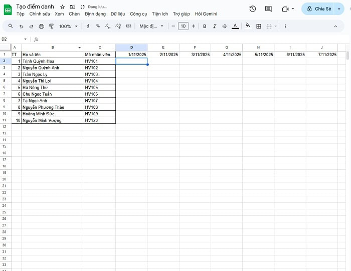Click the select all corner box
The width and height of the screenshot is (351, 271).
point(6,48)
